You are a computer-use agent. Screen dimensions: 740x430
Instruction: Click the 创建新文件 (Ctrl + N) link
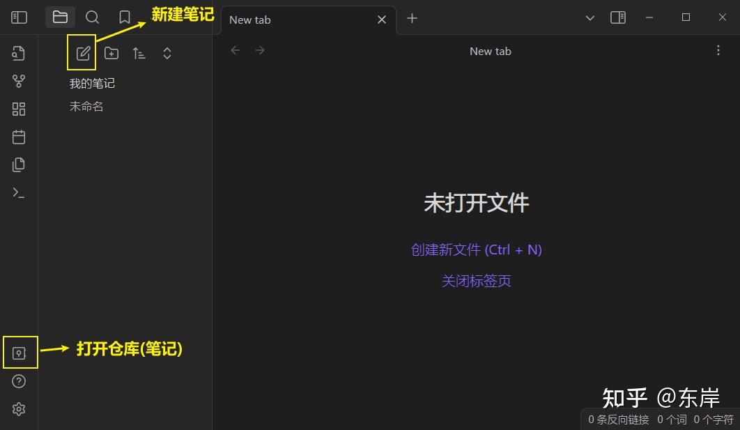pos(476,249)
